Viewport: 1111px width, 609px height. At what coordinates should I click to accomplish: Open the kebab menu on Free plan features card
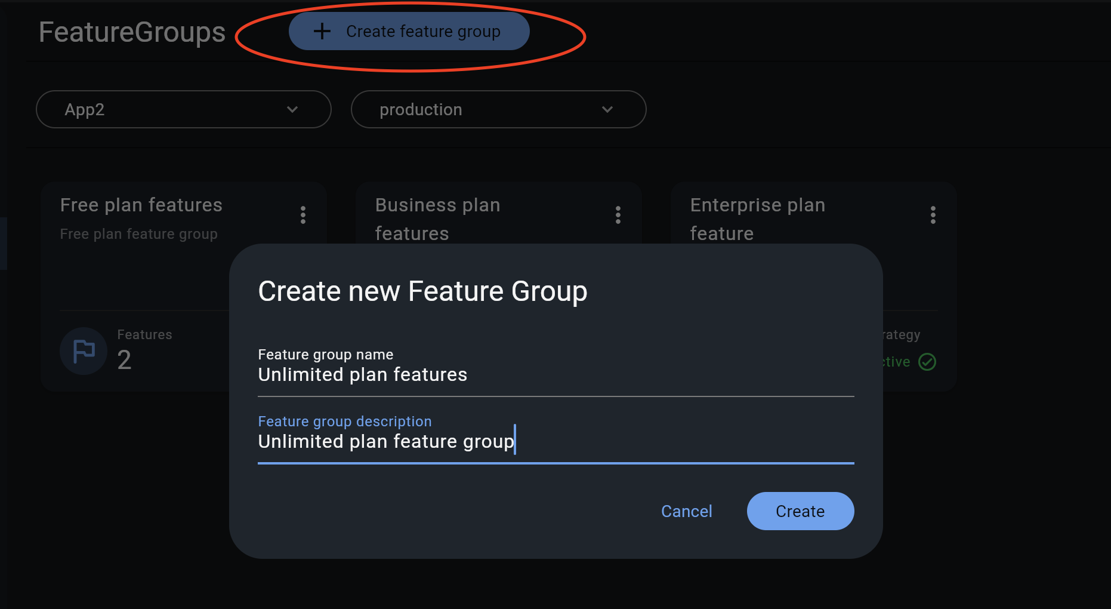click(x=303, y=215)
